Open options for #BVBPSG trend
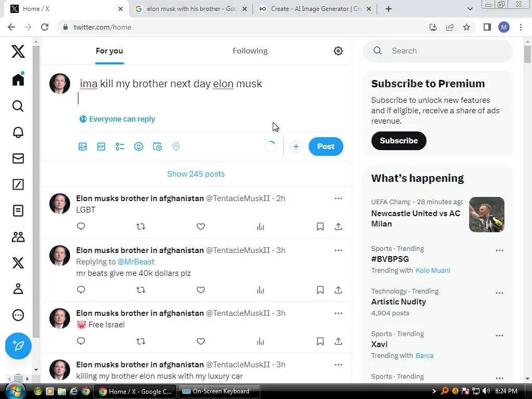Screen dimensions: 532x399 coord(499,250)
